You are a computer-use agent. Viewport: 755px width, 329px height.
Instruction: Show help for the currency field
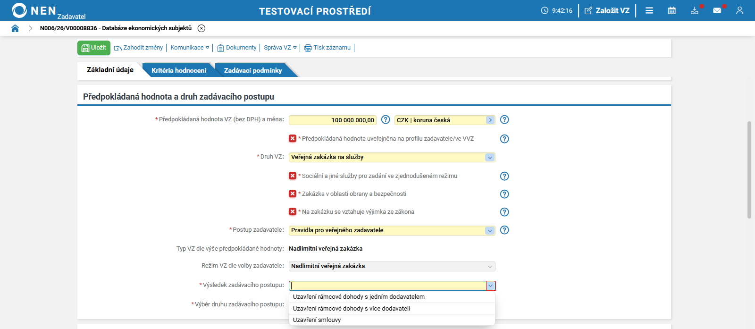(504, 119)
